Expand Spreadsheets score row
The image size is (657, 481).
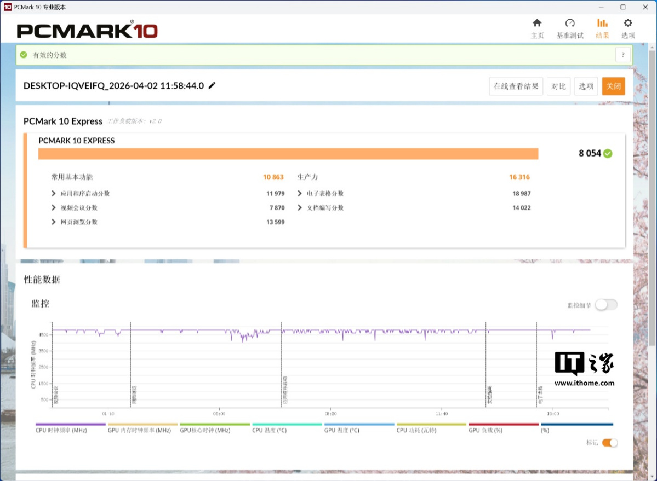(300, 193)
